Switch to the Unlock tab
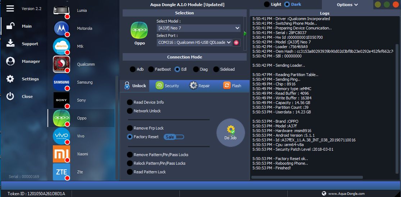Screen dimensions: 401x197 tap(135, 86)
